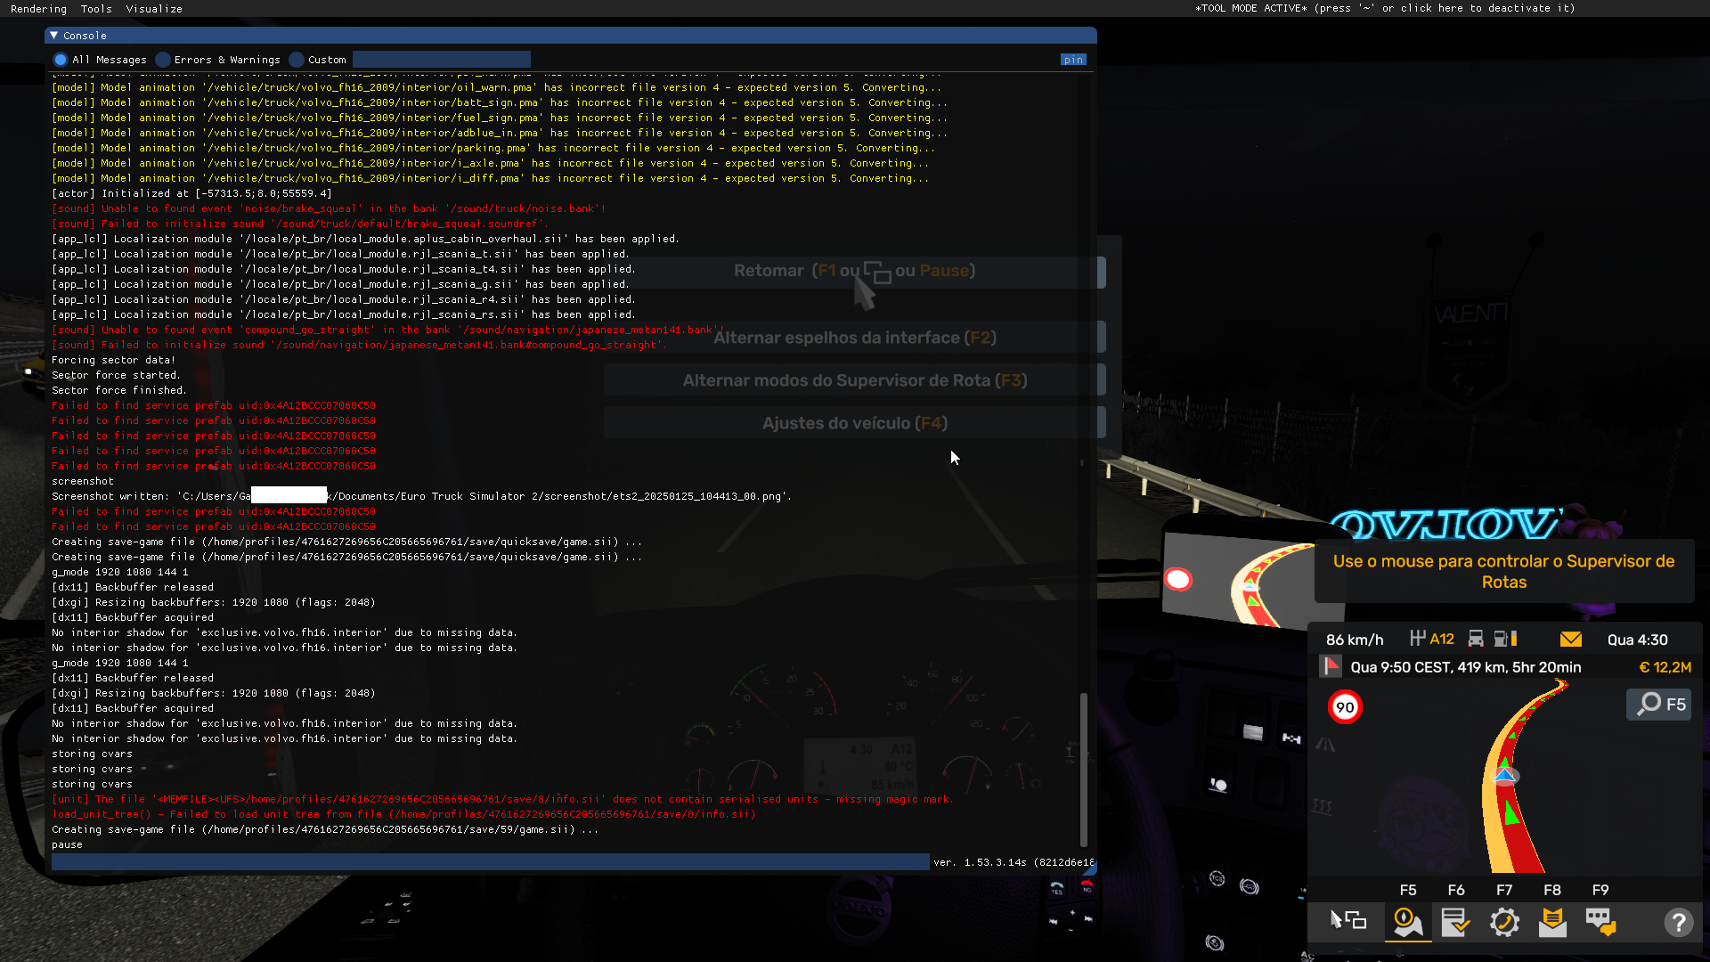1710x962 pixels.
Task: Enable the 'Custom' message filter
Action: pos(296,59)
